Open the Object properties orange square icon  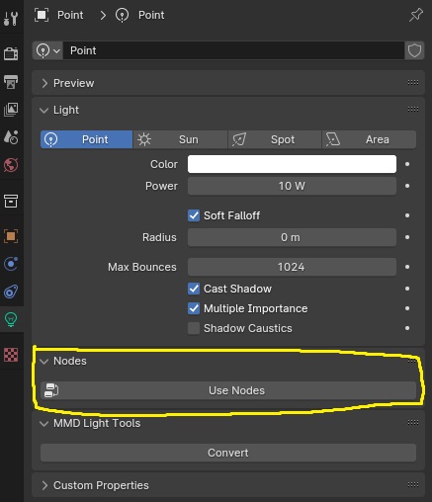[11, 236]
